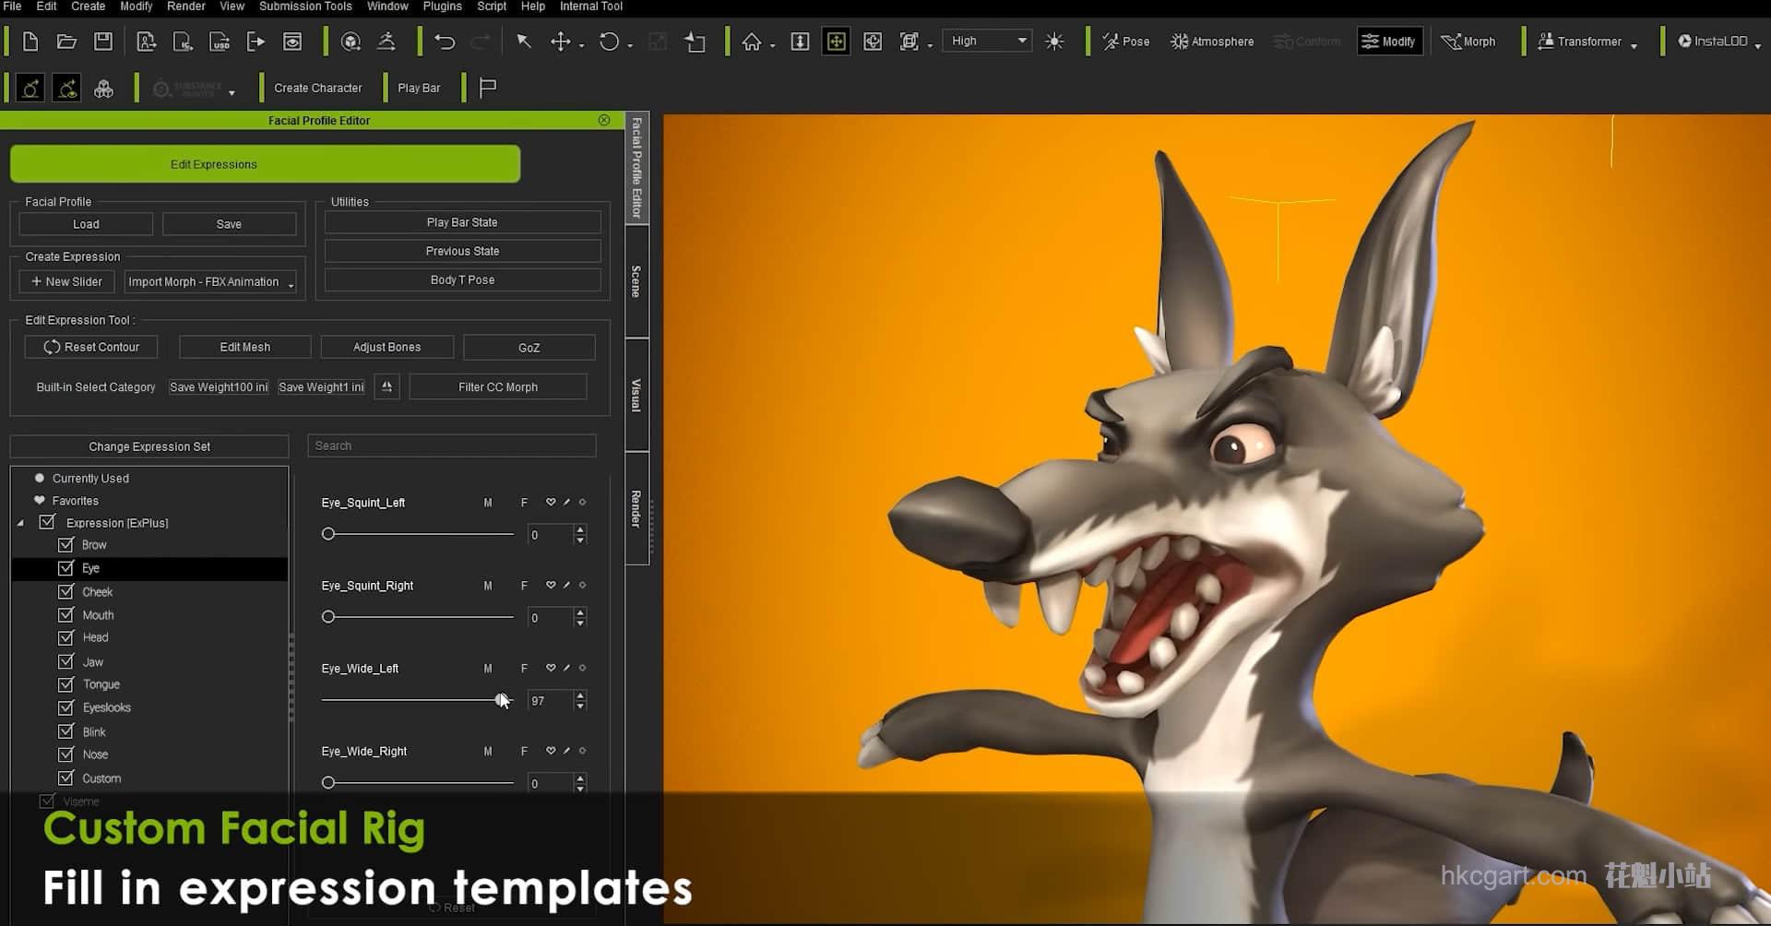Toggle the Jaw category checkbox
The image size is (1771, 926).
(65, 661)
